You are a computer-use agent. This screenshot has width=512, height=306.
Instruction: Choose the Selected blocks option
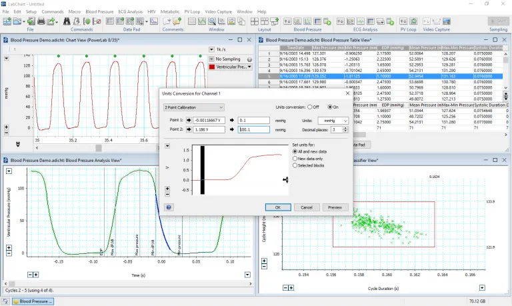pyautogui.click(x=295, y=165)
